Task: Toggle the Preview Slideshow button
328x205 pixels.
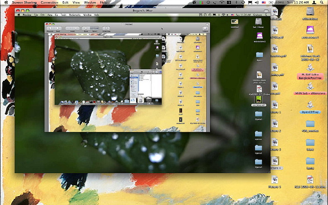Action: pyautogui.click(x=106, y=28)
